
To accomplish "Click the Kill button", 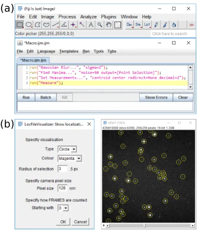I will point(64,97).
